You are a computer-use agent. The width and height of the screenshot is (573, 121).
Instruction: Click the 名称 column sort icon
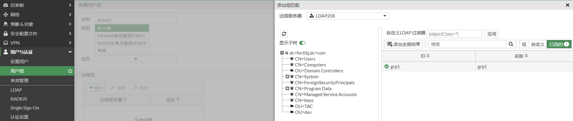pyautogui.click(x=526, y=56)
